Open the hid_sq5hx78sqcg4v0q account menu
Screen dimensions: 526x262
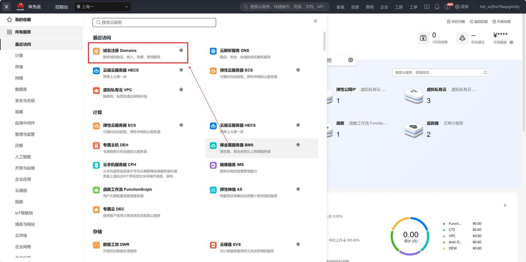coord(499,7)
